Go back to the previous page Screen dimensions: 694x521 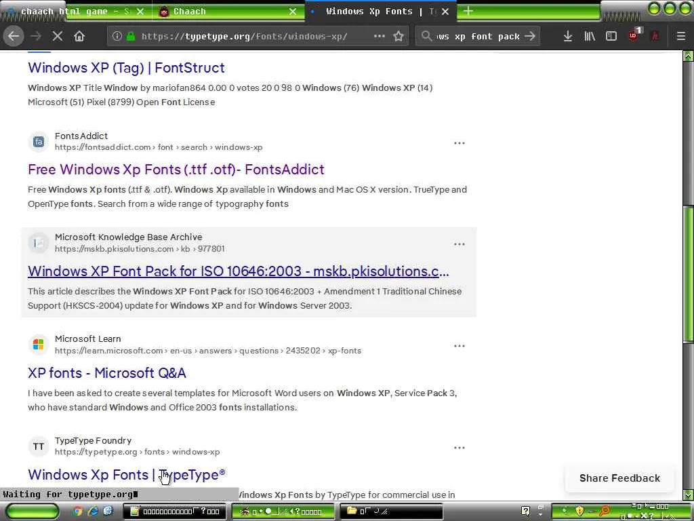pos(14,37)
